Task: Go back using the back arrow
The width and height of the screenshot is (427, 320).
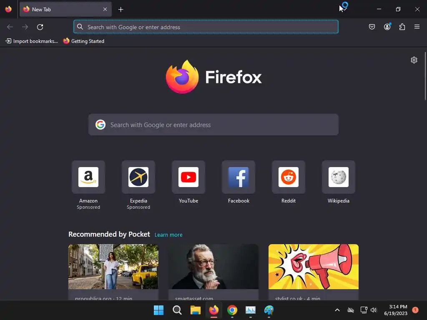Action: click(10, 27)
